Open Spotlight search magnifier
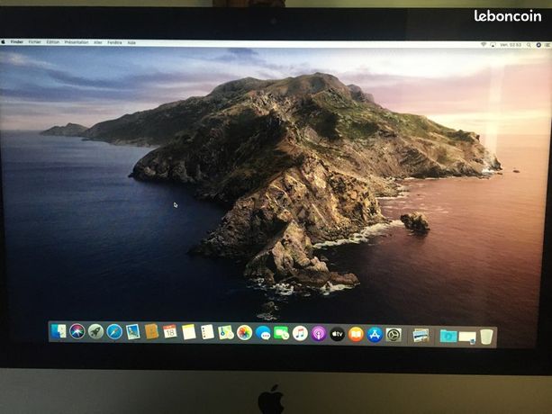The height and width of the screenshot is (414, 552). tap(529, 45)
